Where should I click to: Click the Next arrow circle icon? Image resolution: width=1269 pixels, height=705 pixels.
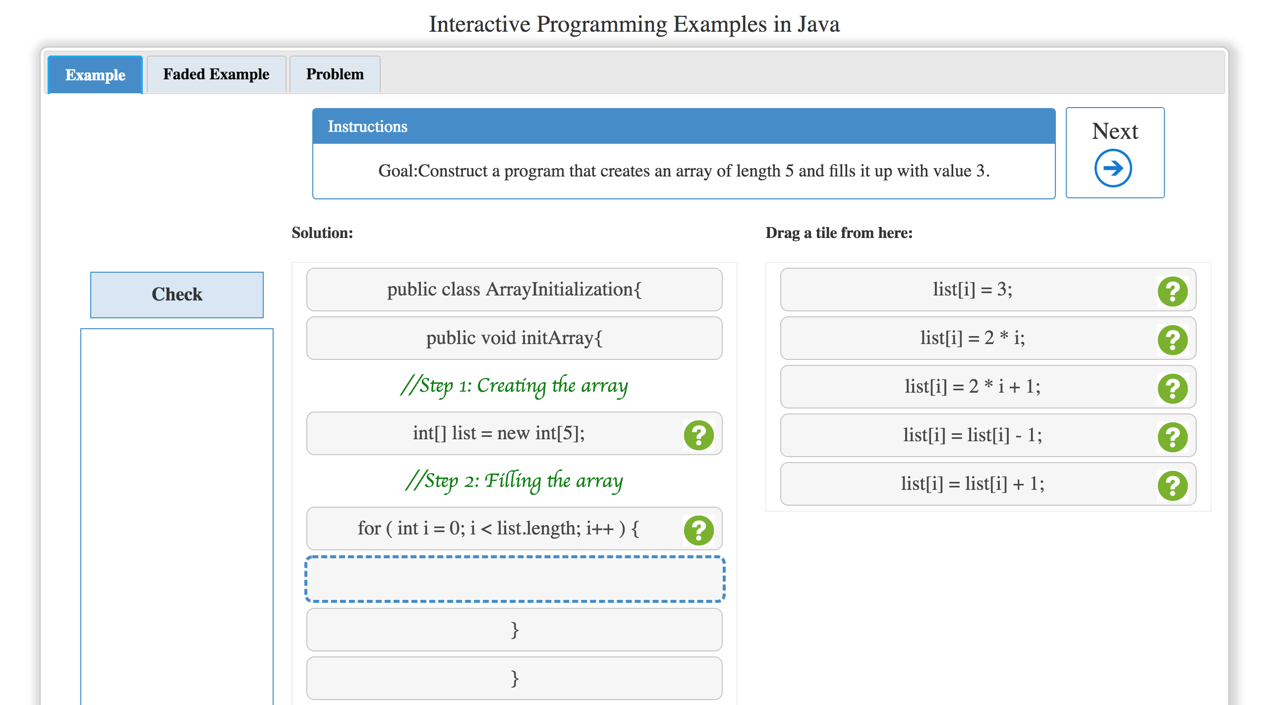[1113, 168]
